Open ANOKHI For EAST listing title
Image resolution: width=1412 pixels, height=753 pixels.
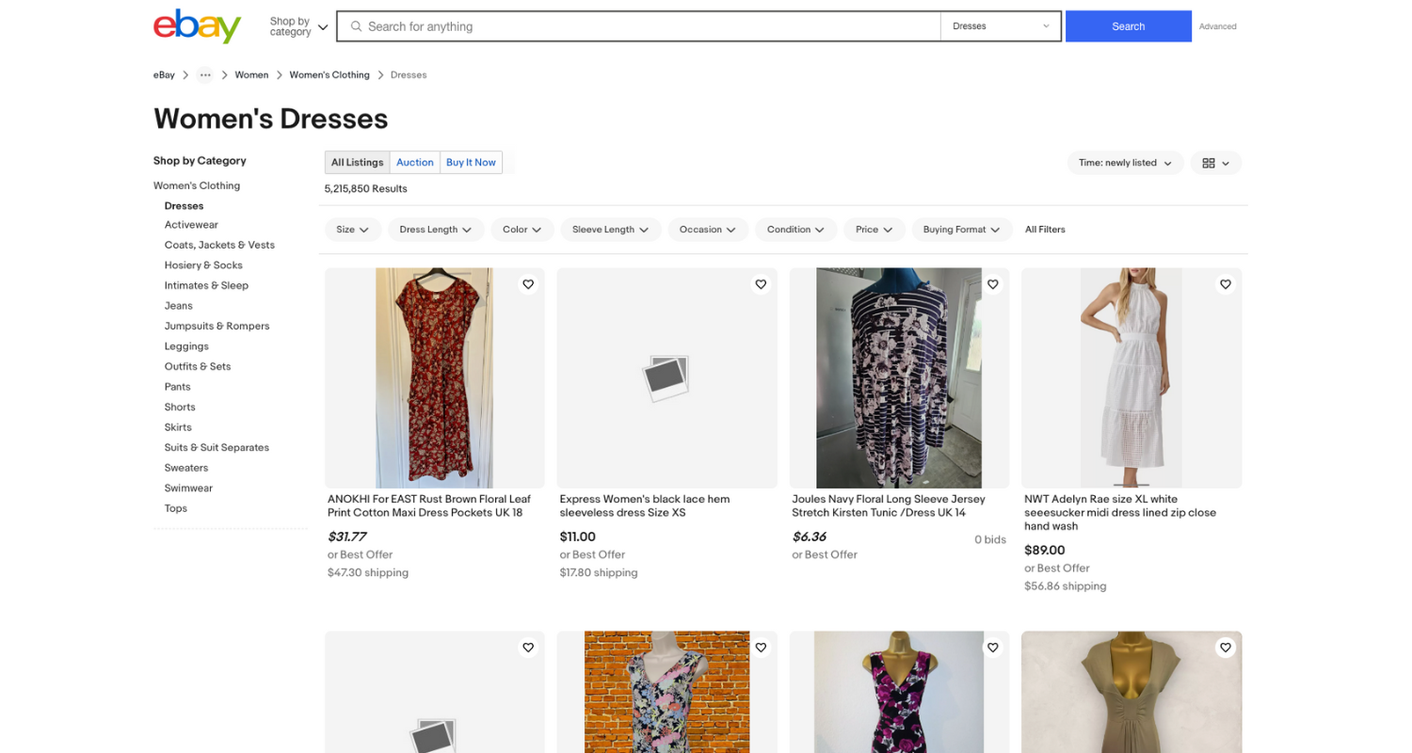pos(429,505)
